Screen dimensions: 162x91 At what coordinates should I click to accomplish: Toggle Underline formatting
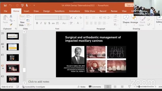coord(45,23)
